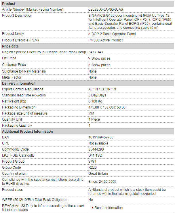Click the Country of origin value Great Britain
The height and width of the screenshot is (213, 175).
pyautogui.click(x=98, y=174)
